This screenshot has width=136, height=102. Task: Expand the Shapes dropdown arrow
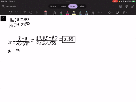click(112, 12)
